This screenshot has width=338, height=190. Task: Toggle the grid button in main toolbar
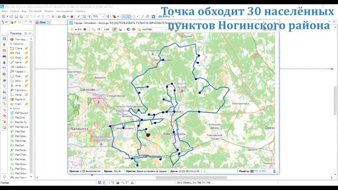tap(124, 16)
